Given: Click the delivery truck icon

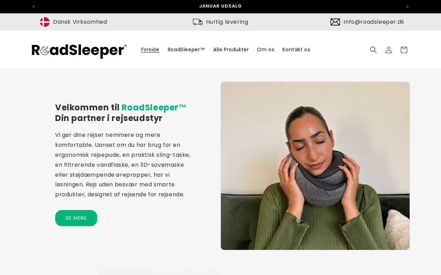Looking at the screenshot, I should pyautogui.click(x=198, y=22).
